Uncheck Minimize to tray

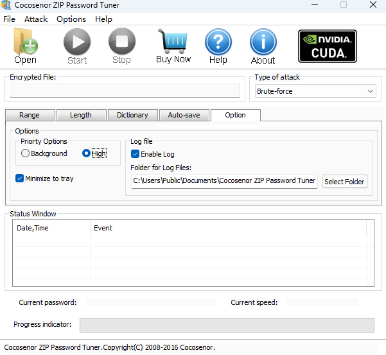[20, 178]
